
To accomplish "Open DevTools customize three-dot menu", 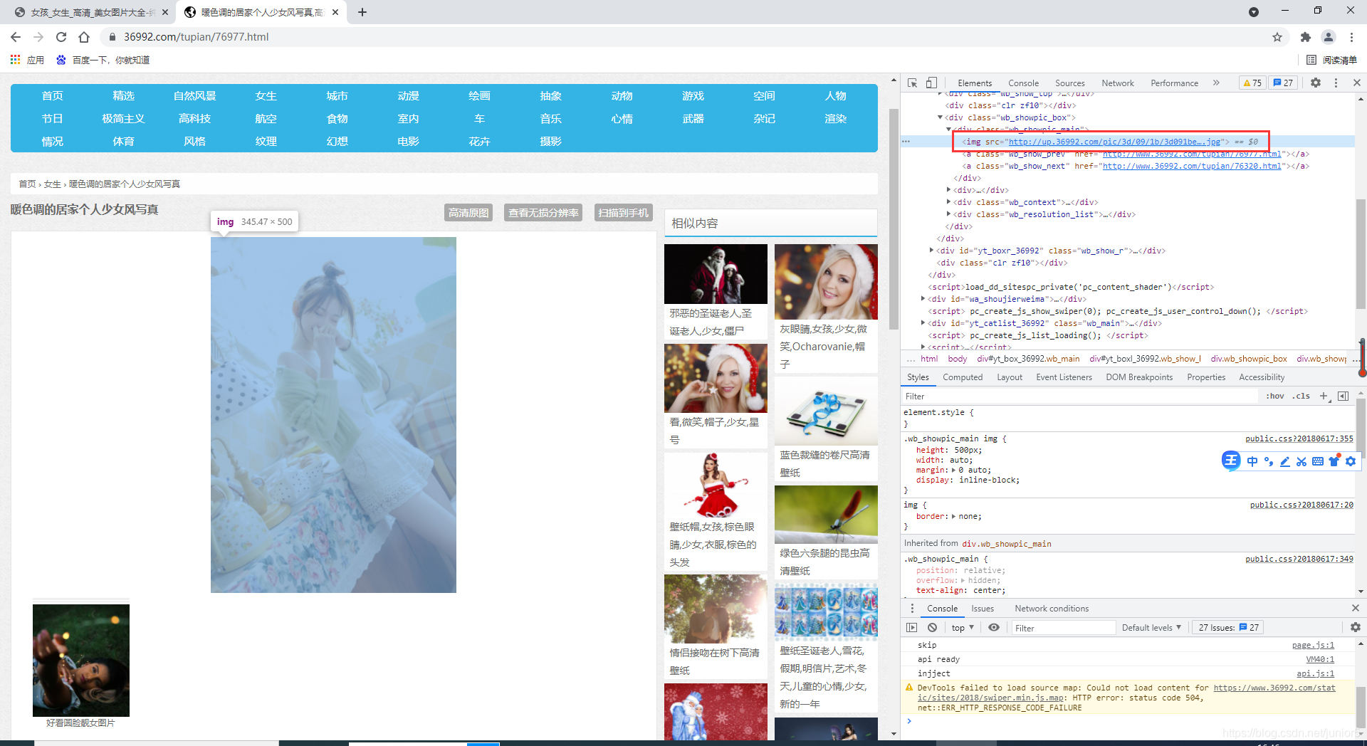I will pyautogui.click(x=1336, y=83).
